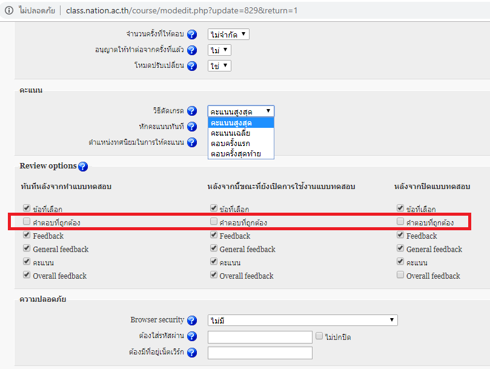Viewport: 490px width, 369px height.
Task: Click the site info icon in address bar
Action: pos(9,11)
